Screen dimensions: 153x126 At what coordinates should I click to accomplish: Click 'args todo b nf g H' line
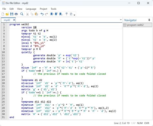pos(35,30)
